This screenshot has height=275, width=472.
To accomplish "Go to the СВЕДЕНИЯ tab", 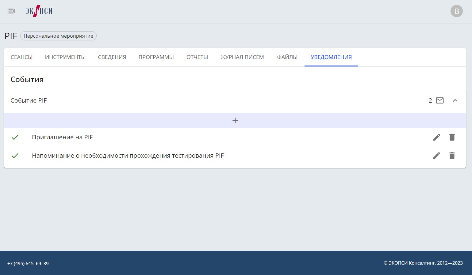I will click(x=112, y=57).
